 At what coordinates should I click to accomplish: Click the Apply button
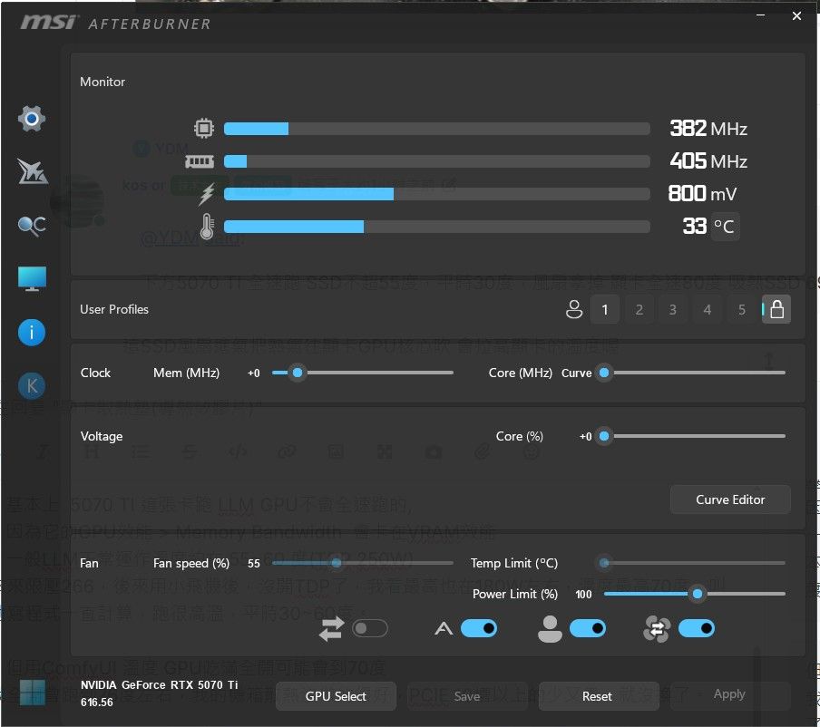coord(729,694)
